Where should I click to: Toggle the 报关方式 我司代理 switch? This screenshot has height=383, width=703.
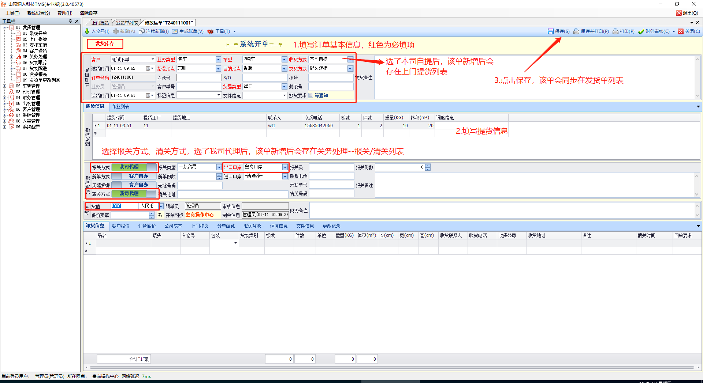tap(134, 167)
